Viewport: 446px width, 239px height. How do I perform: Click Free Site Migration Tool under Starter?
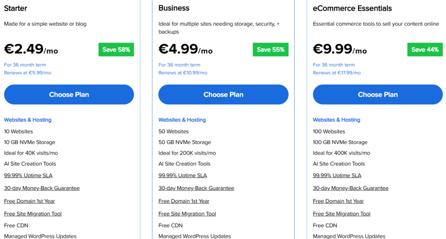[x=33, y=214]
